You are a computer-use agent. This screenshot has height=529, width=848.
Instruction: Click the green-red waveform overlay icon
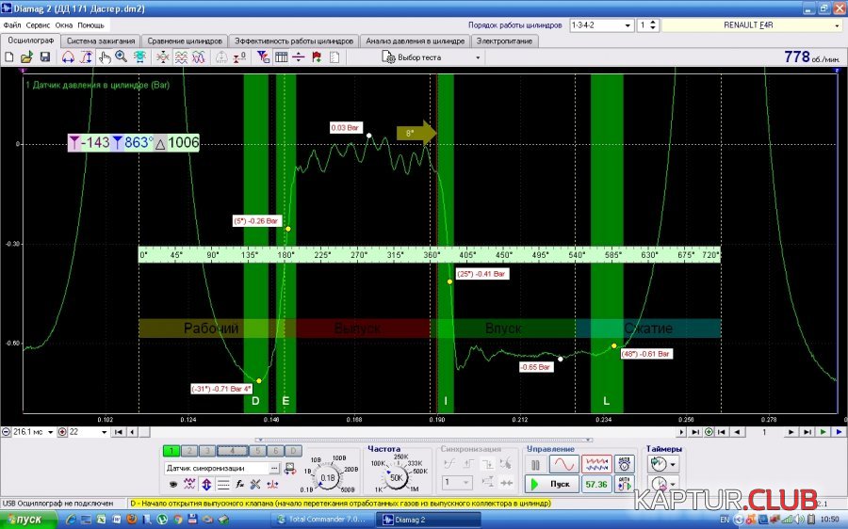(163, 56)
